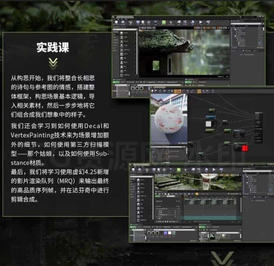Click green Megascans icon in bottom editor toolbar
The width and height of the screenshot is (274, 266).
pyautogui.click(x=179, y=170)
